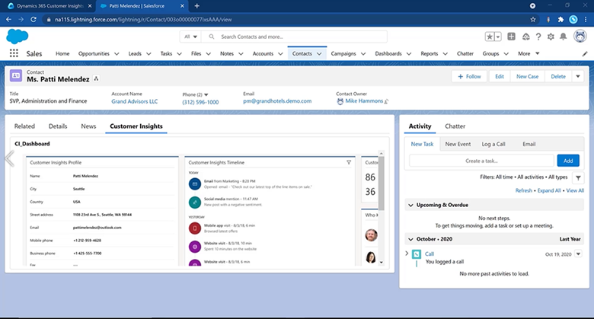Switch to the Details tab

tap(58, 126)
